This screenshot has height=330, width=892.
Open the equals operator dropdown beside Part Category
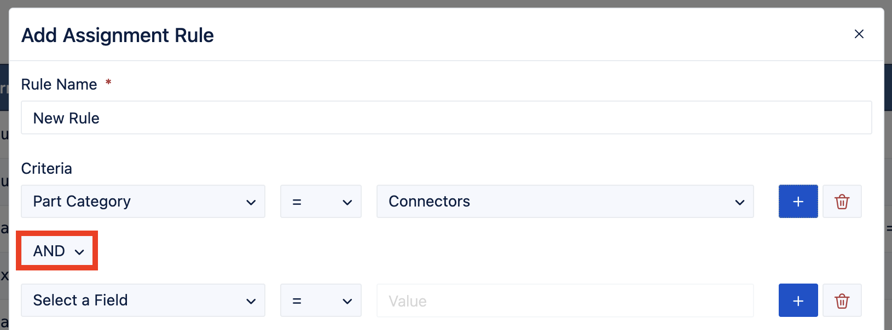[x=321, y=201]
